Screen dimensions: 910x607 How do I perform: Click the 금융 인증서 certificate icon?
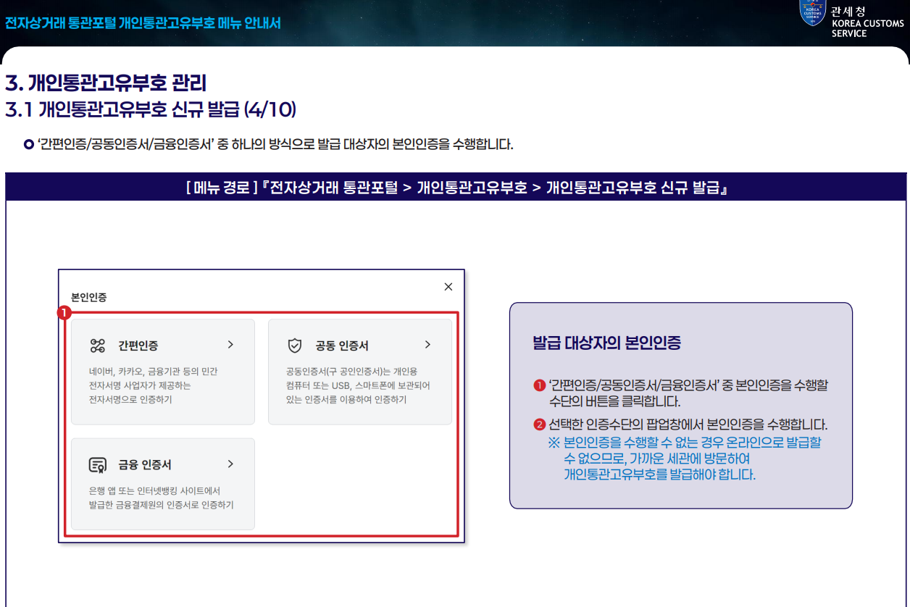[98, 465]
